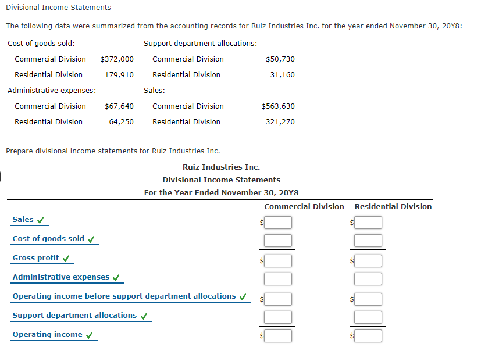Open the Administrative expenses label
The height and width of the screenshot is (351, 481).
(x=62, y=277)
